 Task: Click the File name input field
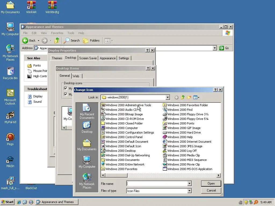[157, 183]
